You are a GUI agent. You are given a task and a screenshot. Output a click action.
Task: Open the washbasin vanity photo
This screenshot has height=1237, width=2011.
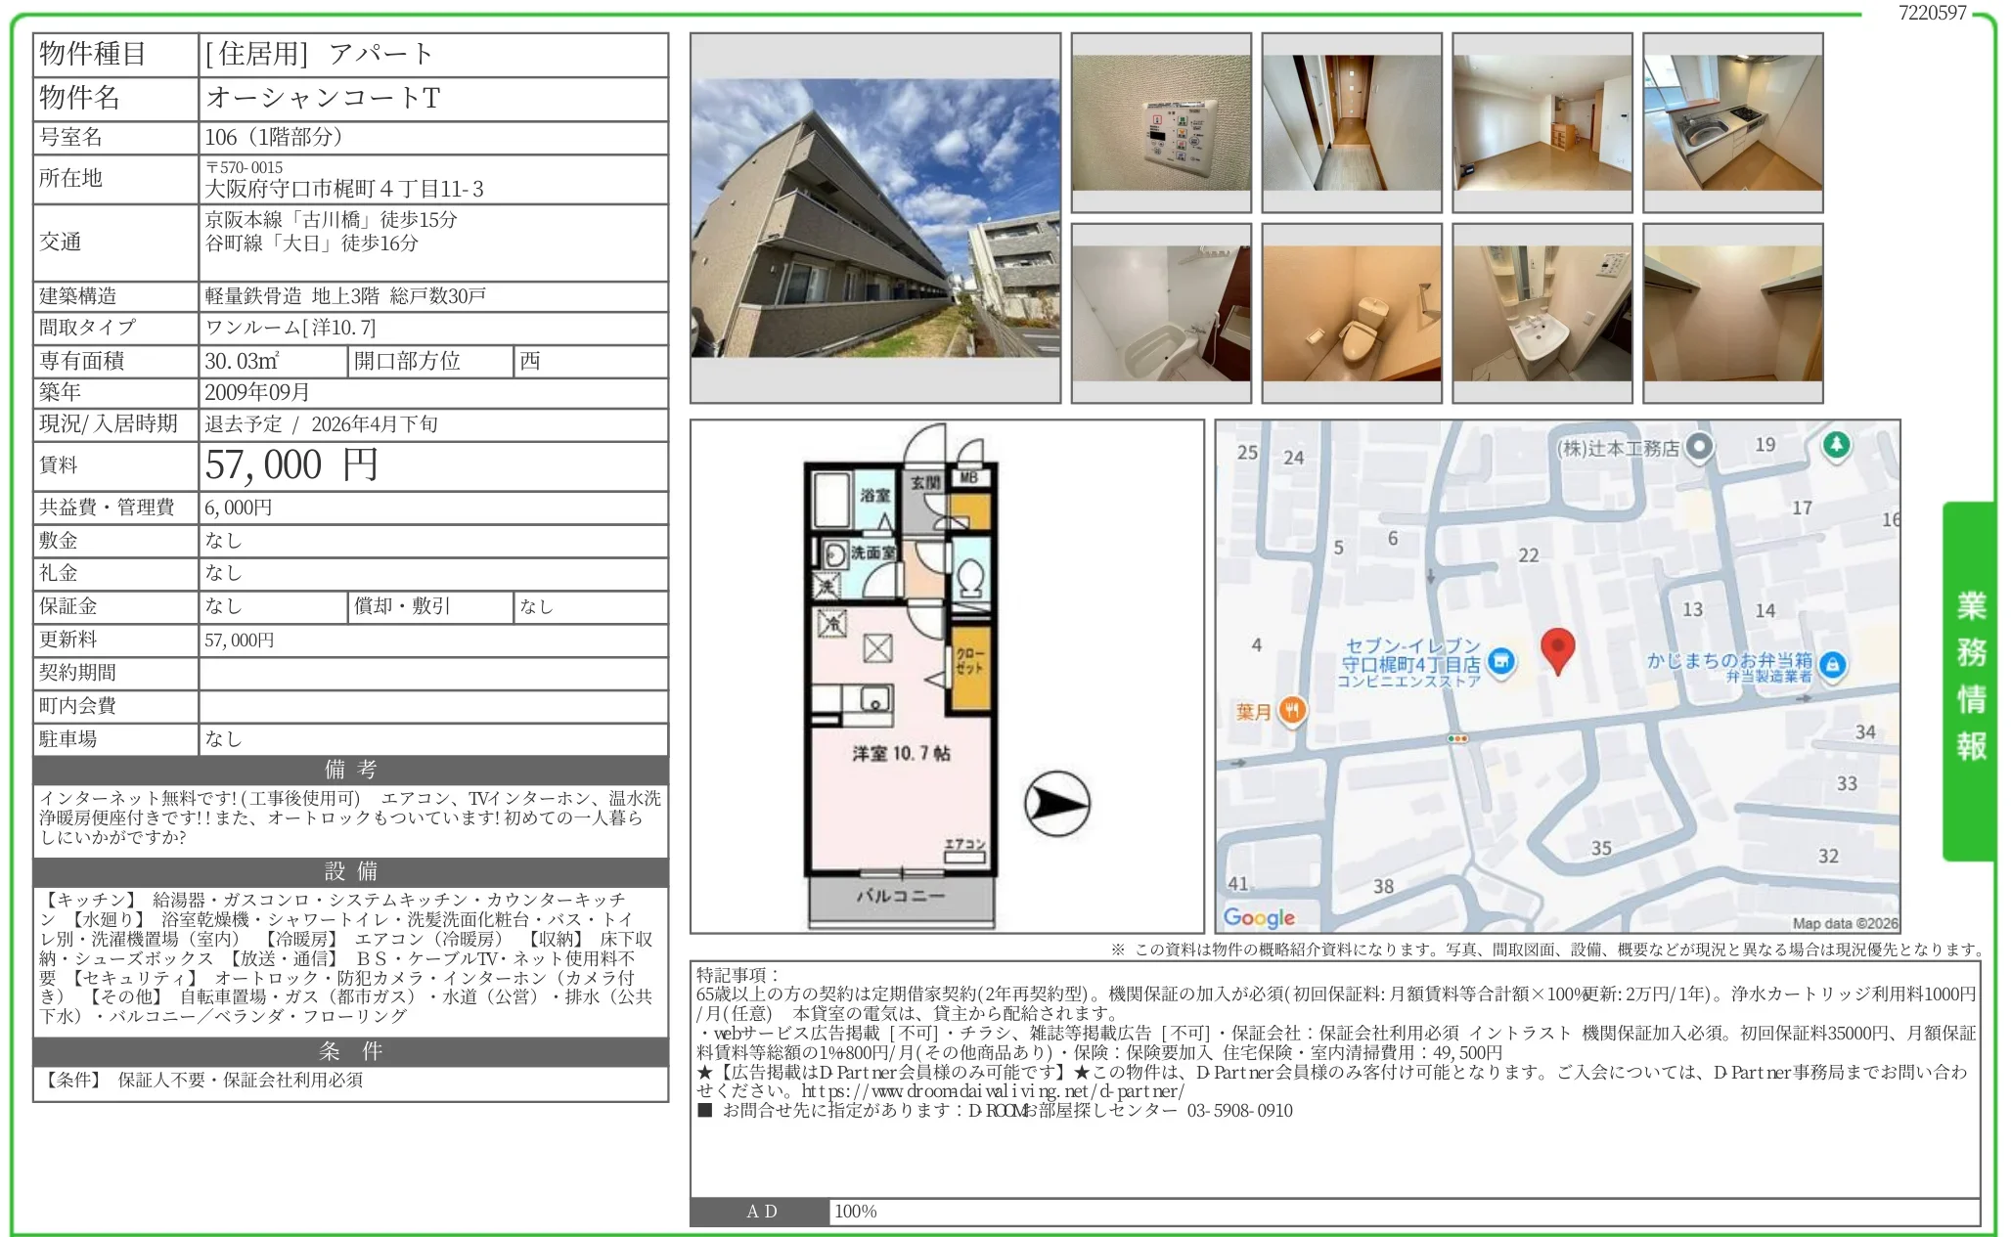[x=1542, y=313]
